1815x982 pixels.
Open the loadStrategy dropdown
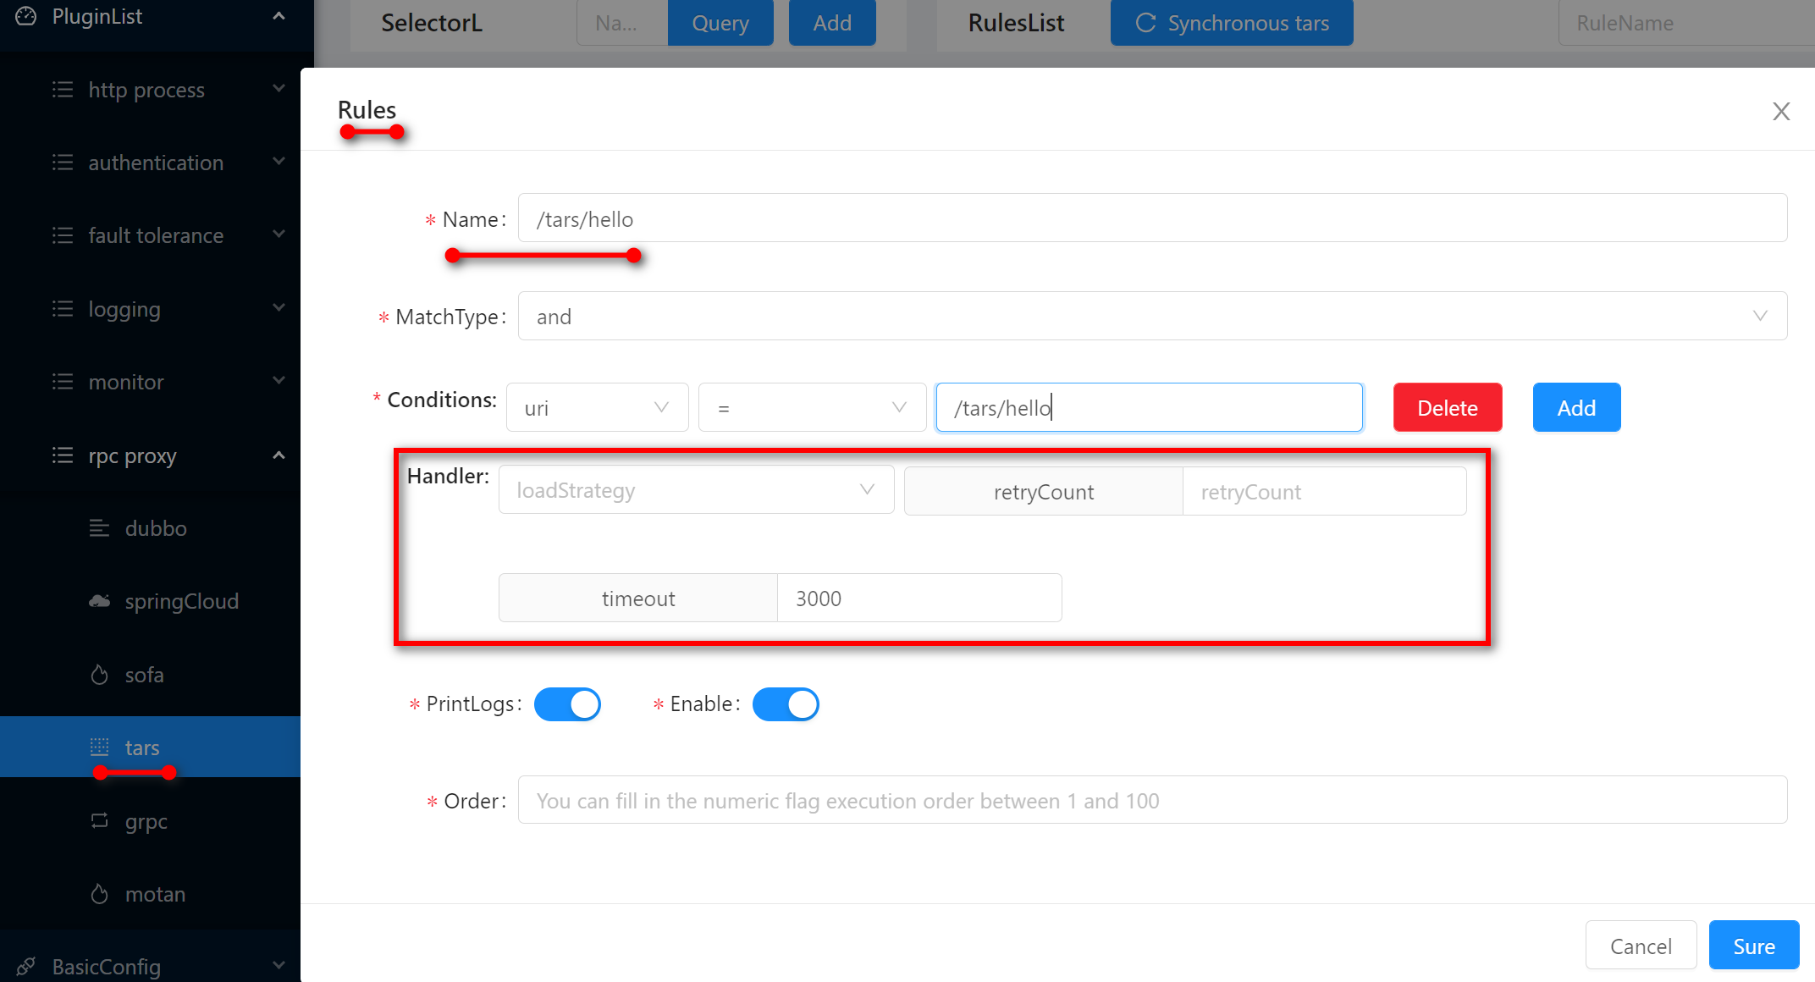(x=696, y=490)
